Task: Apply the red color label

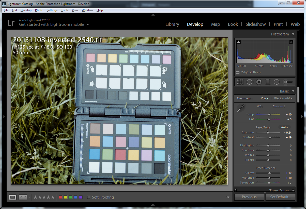Action: (x=60, y=197)
